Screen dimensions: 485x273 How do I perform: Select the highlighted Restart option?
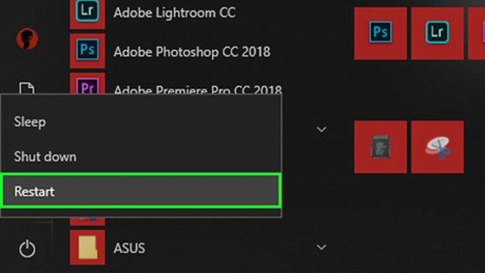[141, 190]
